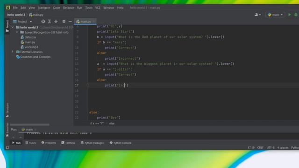Click the first input("What is the Red planet...") line
The image size is (299, 168).
(161, 37)
